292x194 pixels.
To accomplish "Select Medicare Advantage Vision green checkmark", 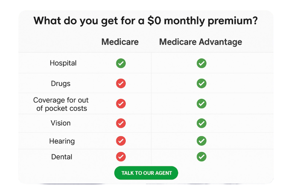I will click(202, 123).
